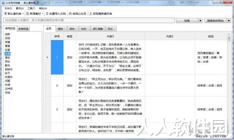Open the 新增素材 dropdown arrow
The image size is (234, 140).
pos(43,14)
